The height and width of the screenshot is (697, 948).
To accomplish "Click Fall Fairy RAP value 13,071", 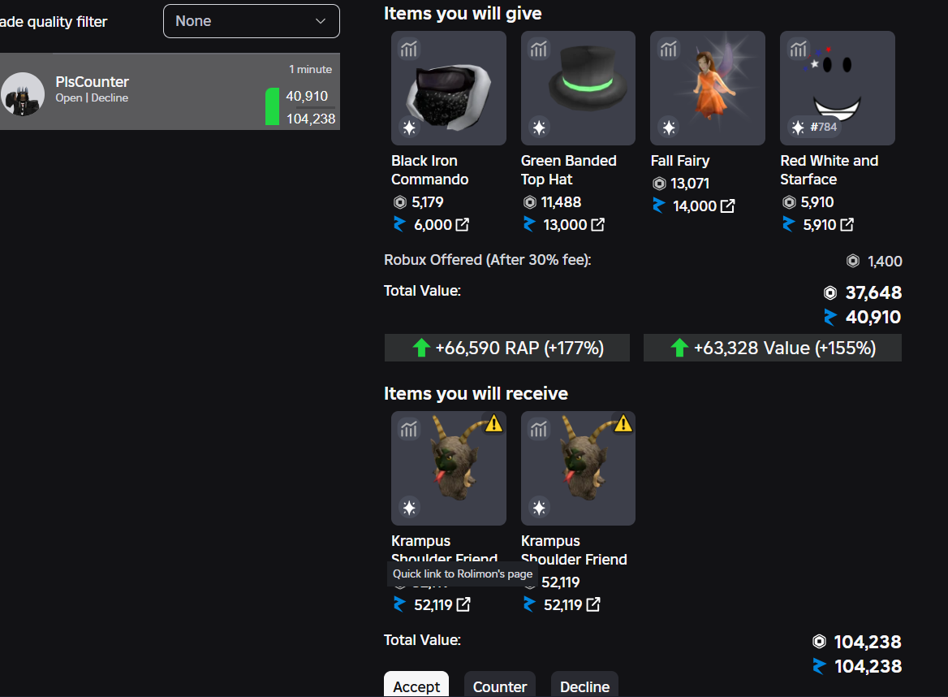I will coord(690,184).
